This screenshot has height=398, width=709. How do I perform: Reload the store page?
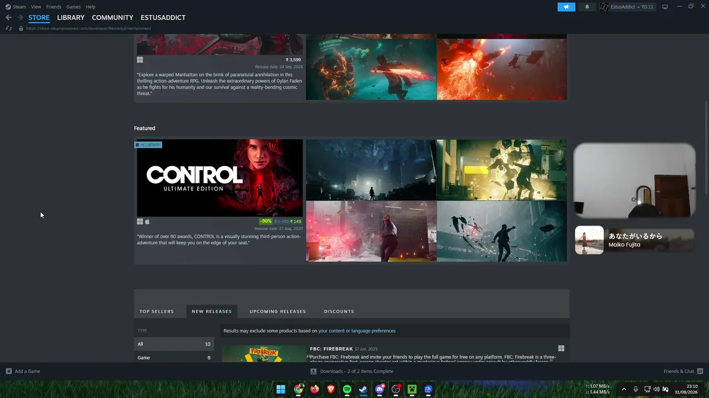pyautogui.click(x=8, y=28)
